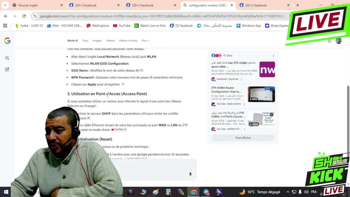The image size is (350, 197).
Task: Open the Paint palette taskbar icon
Action: pos(156,192)
